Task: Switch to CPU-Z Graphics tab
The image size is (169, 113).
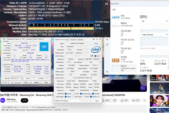Action: (29, 39)
